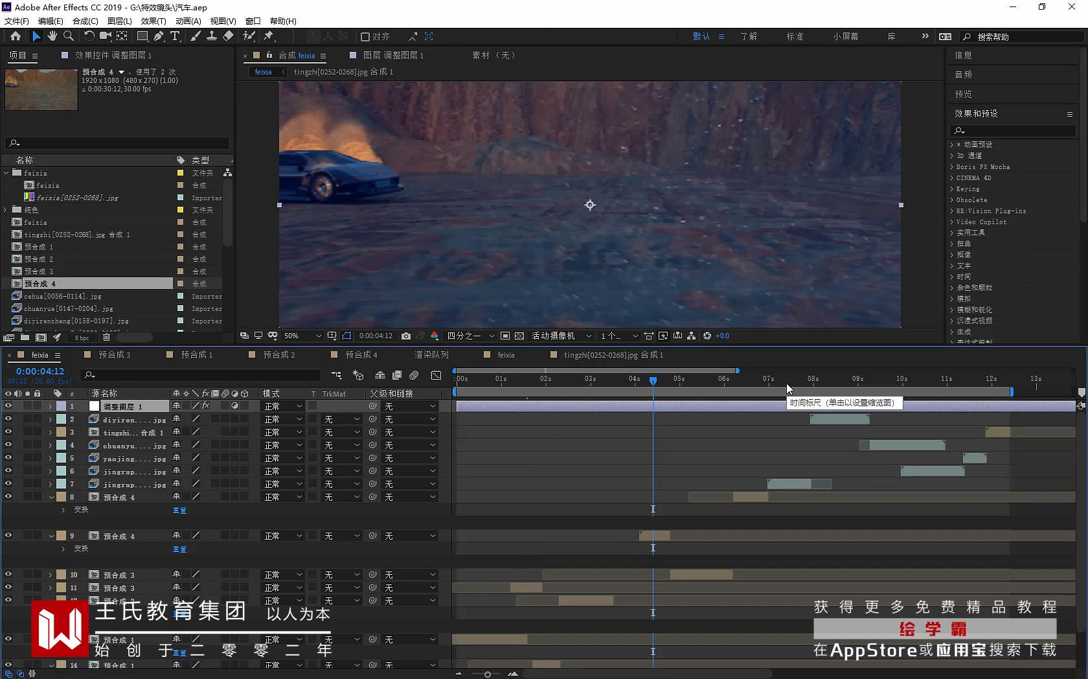The image size is (1088, 679).
Task: Click the snapshot camera icon in viewer
Action: pos(405,336)
